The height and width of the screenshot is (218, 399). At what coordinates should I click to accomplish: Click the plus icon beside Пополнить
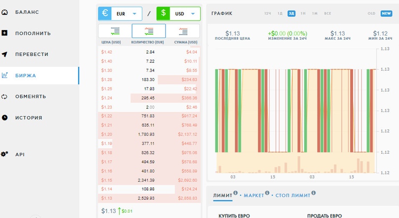[x=4, y=33]
